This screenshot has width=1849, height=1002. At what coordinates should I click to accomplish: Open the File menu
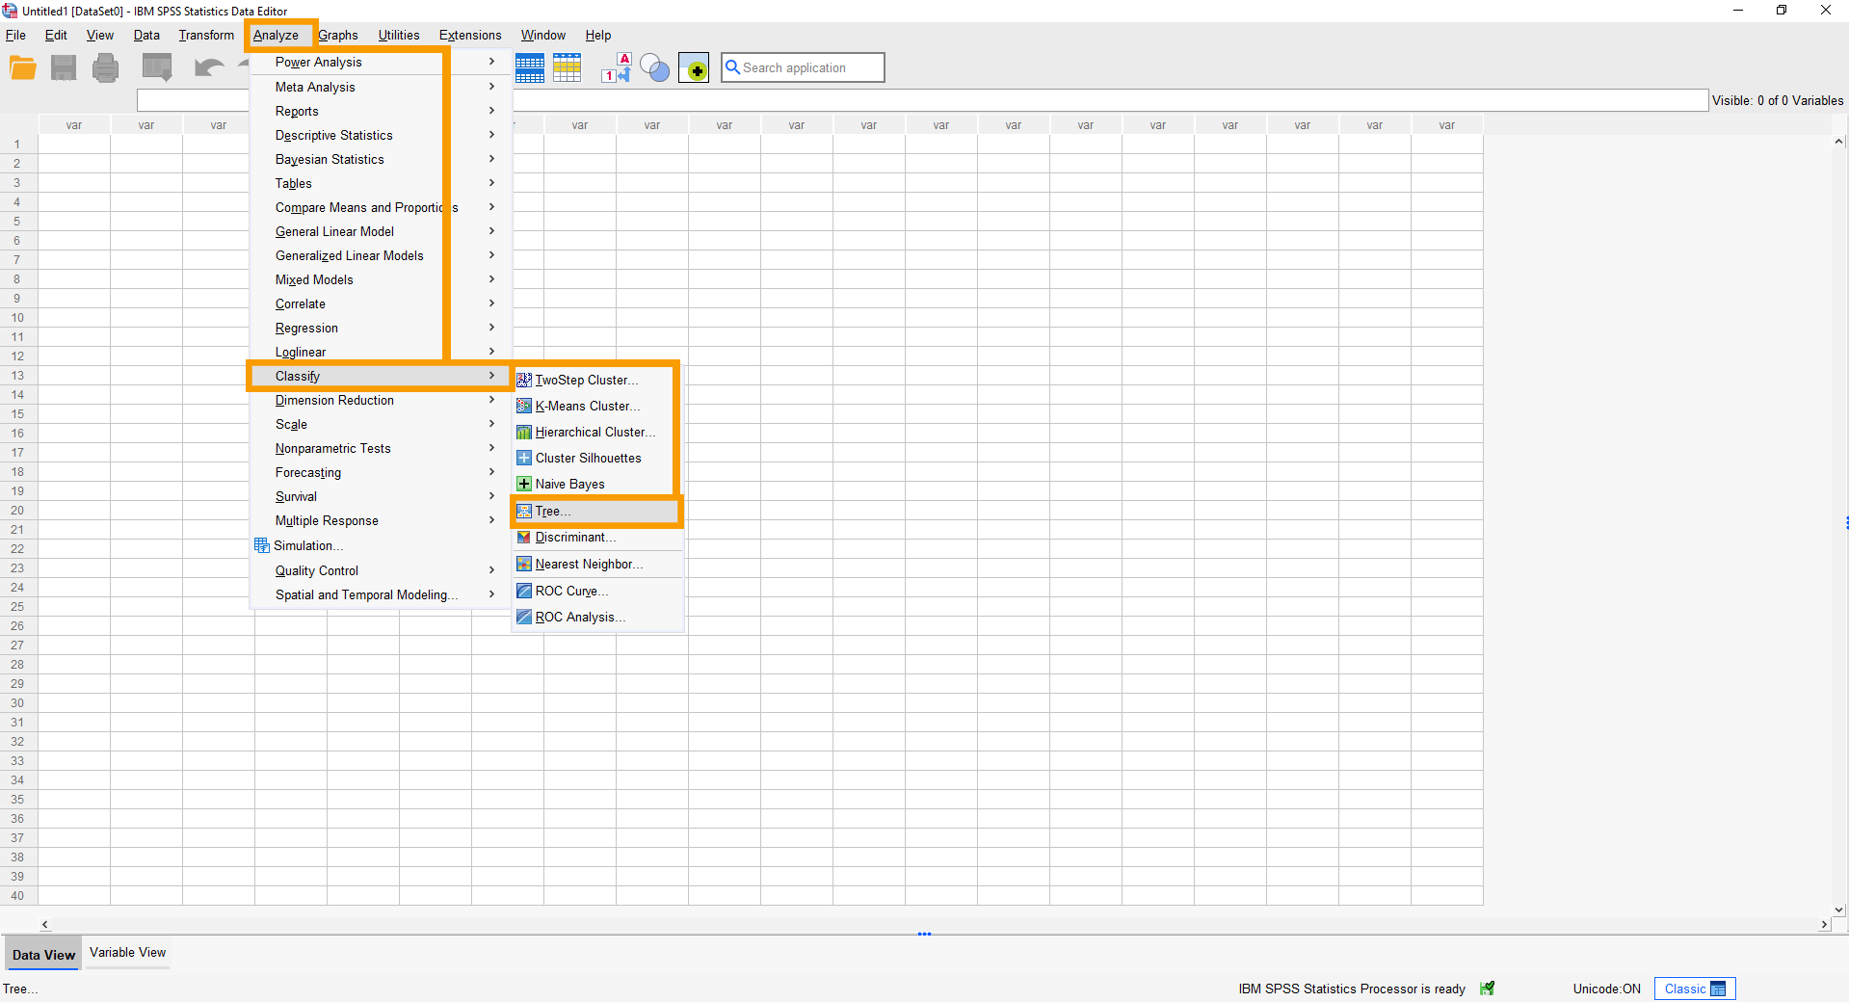pyautogui.click(x=16, y=35)
